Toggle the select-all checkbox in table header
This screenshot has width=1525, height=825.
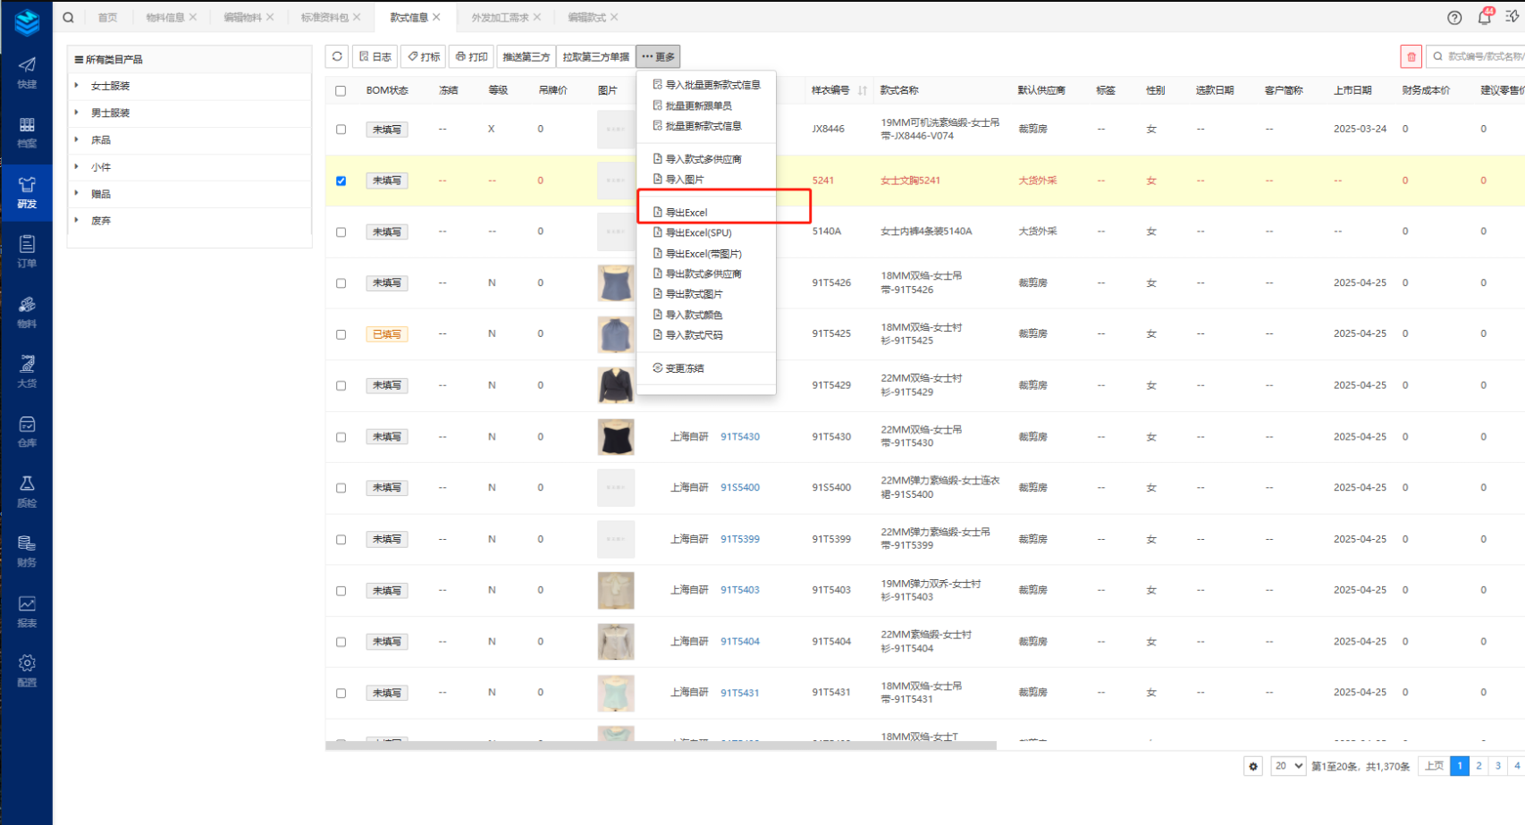341,90
